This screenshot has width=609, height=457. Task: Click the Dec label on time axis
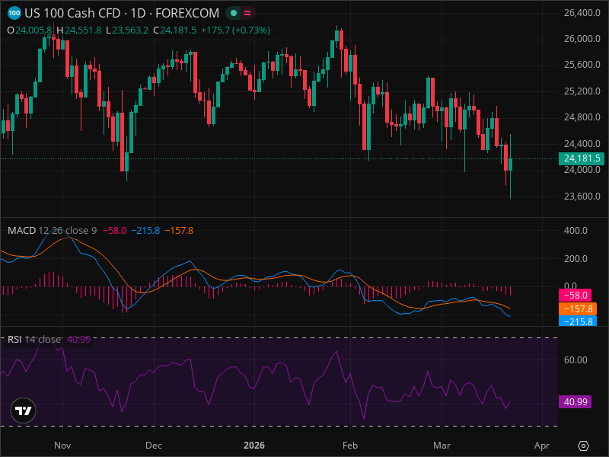pos(154,446)
